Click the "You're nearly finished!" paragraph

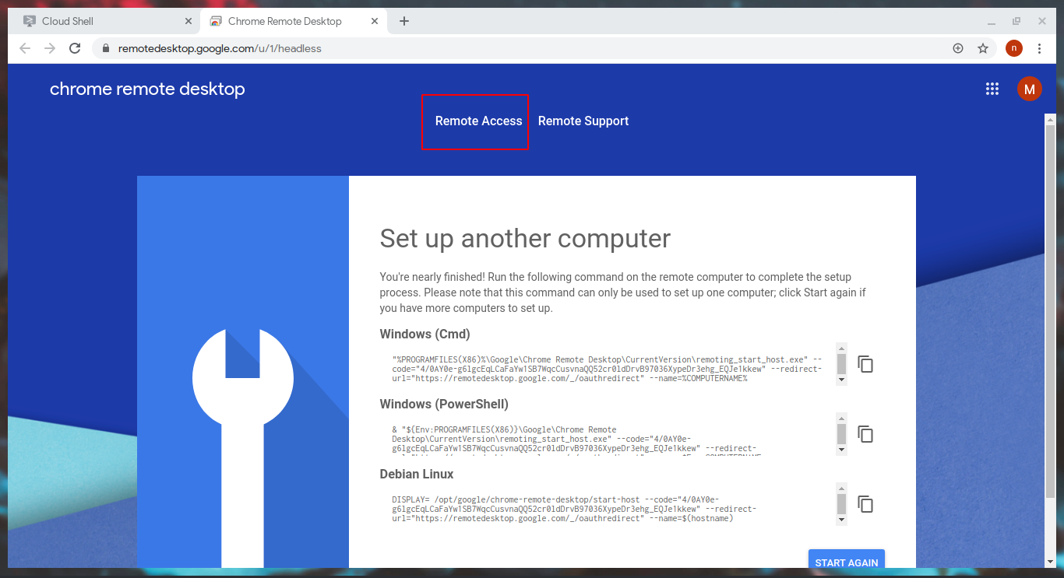622,293
